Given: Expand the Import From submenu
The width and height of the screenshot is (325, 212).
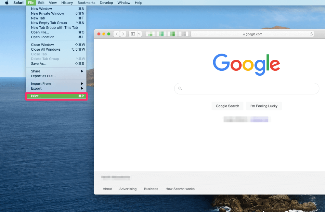Looking at the screenshot, I should click(x=56, y=84).
